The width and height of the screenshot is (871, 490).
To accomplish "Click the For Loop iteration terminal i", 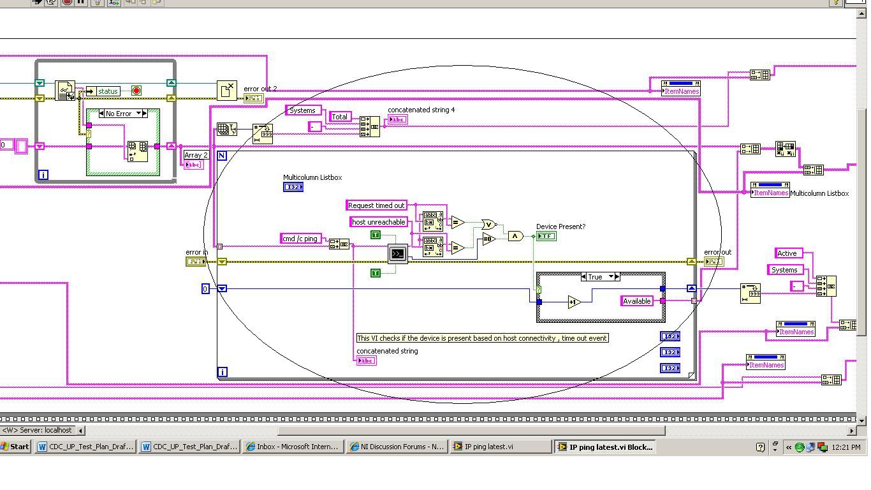I will [223, 372].
